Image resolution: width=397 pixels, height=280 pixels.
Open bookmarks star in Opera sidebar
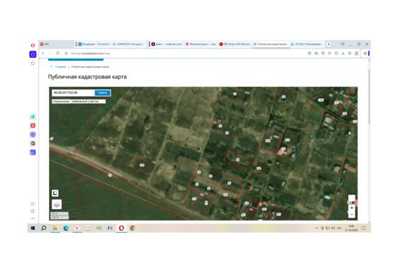(x=33, y=63)
